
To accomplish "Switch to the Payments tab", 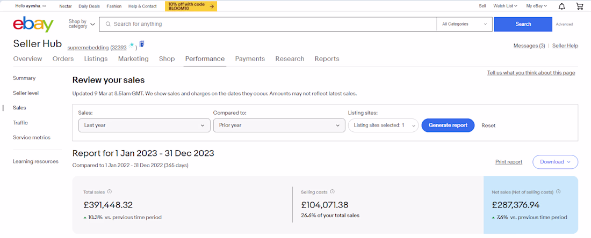I will click(250, 58).
